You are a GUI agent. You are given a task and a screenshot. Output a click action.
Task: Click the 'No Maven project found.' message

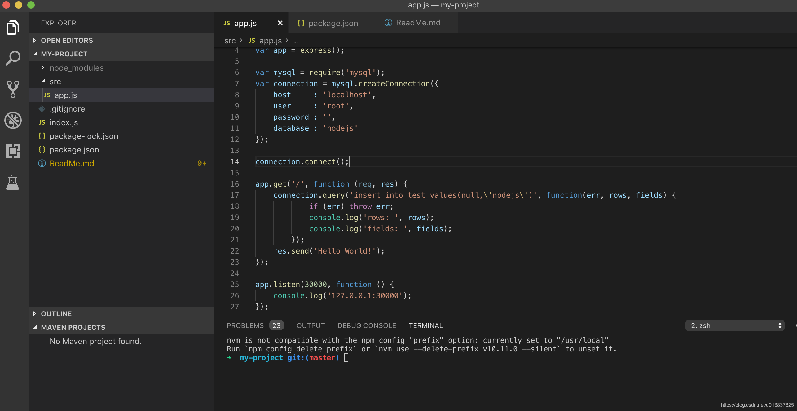95,341
